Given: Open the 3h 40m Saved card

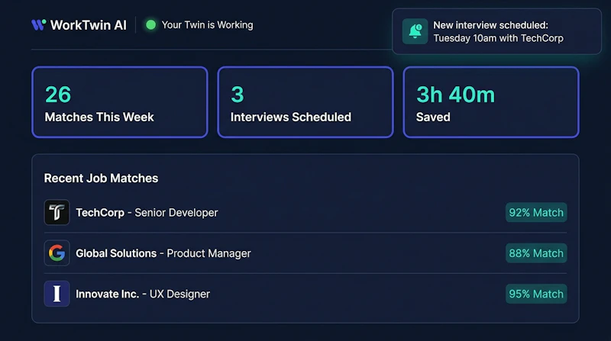Looking at the screenshot, I should pos(491,102).
